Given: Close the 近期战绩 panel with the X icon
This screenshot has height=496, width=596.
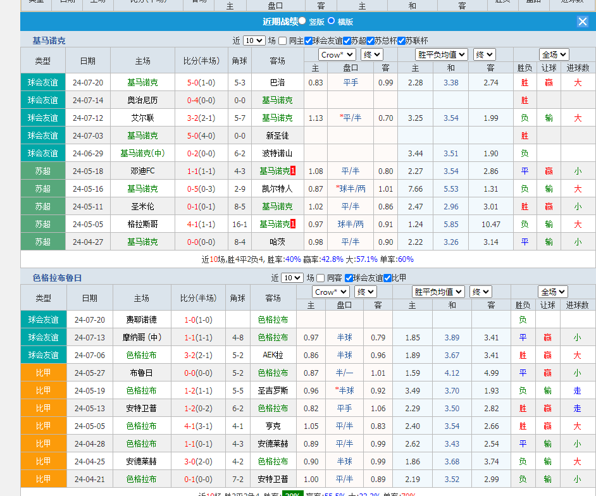Looking at the screenshot, I should [581, 21].
